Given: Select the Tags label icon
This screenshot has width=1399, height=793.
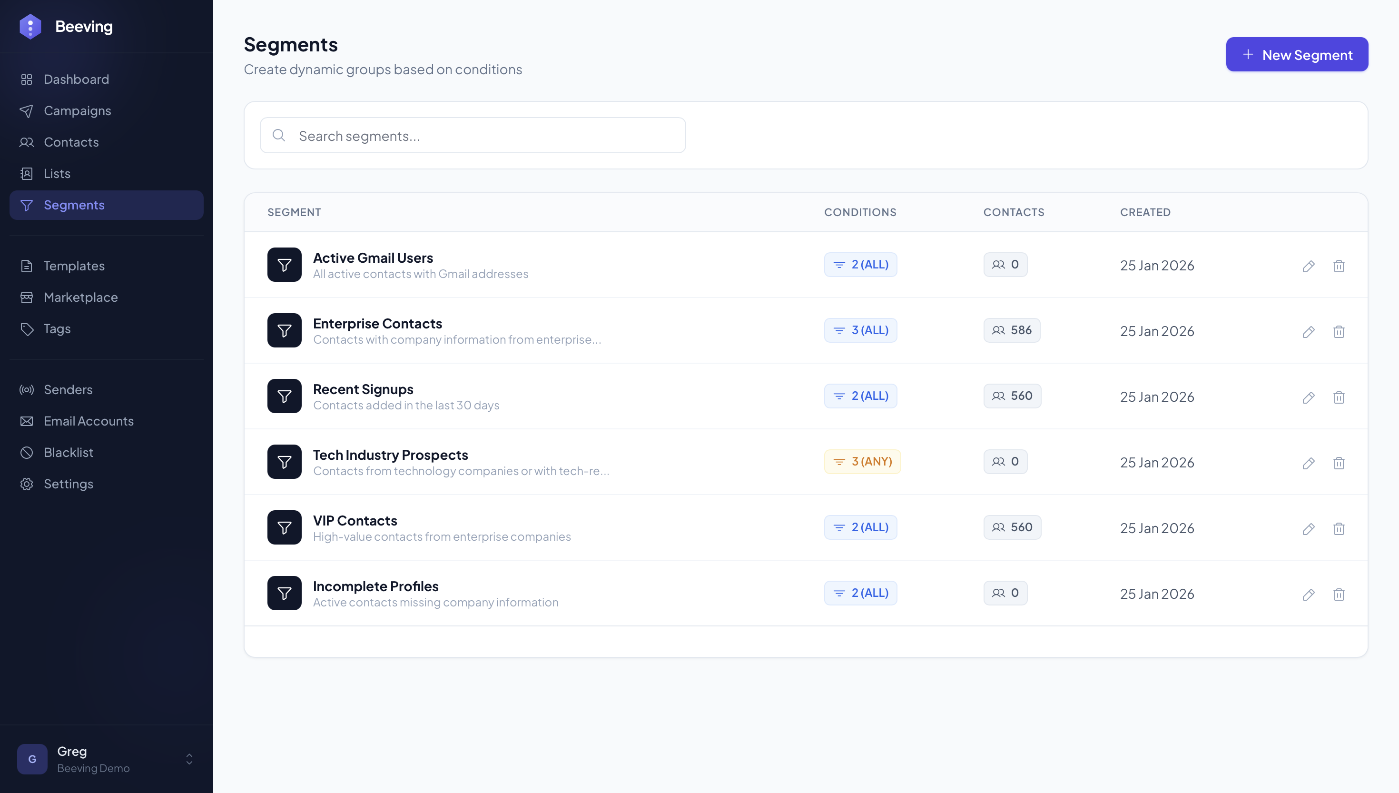Looking at the screenshot, I should click(27, 329).
